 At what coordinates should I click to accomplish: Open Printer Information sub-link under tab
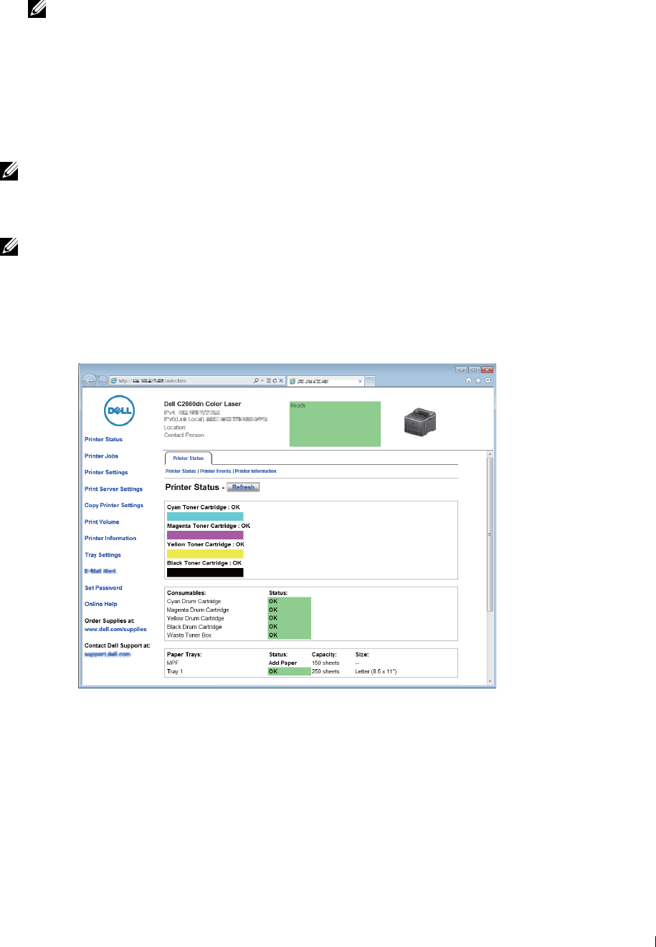coord(256,471)
